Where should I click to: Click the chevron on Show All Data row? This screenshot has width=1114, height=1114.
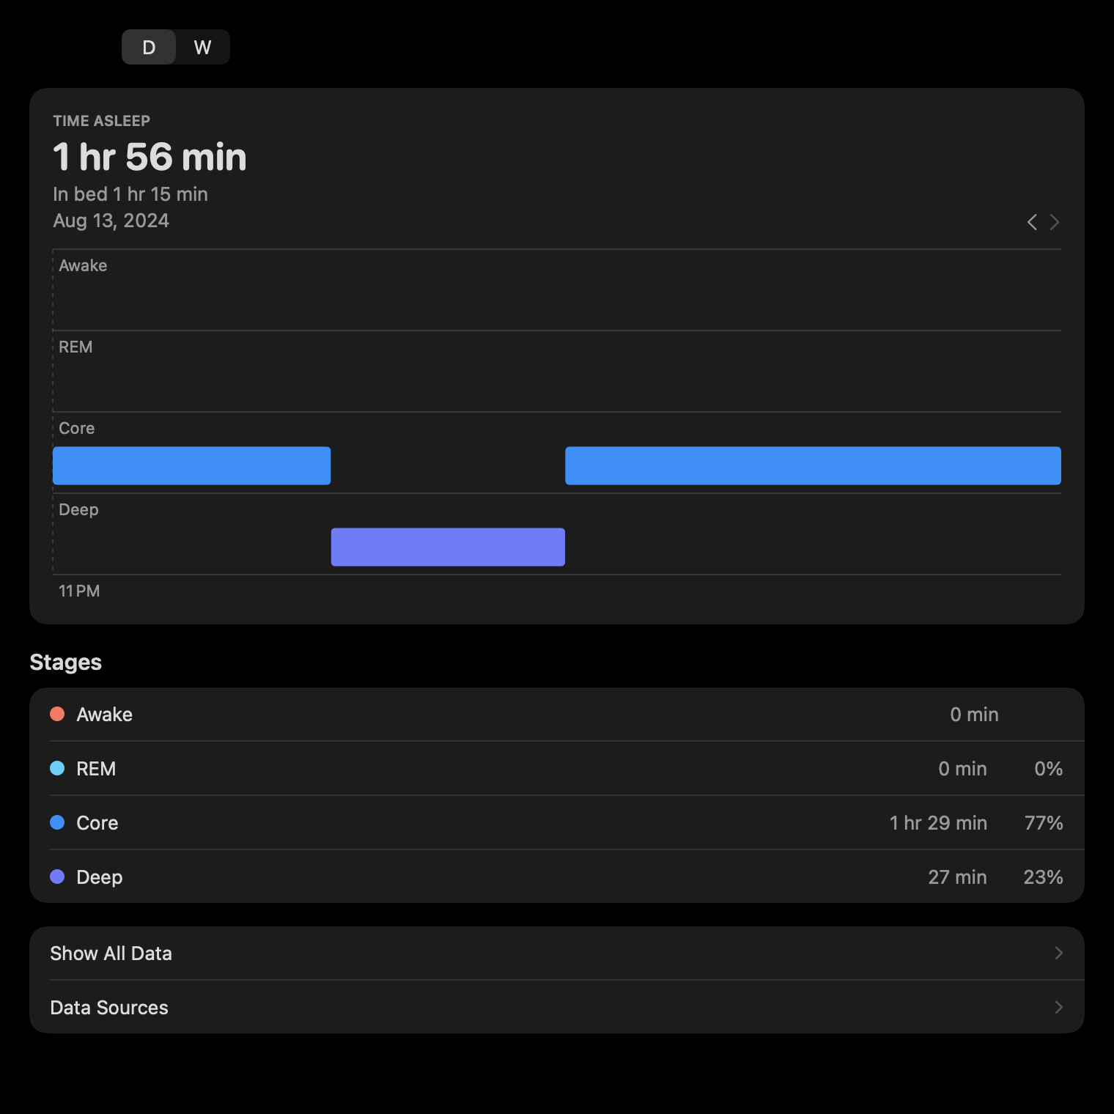point(1058,953)
